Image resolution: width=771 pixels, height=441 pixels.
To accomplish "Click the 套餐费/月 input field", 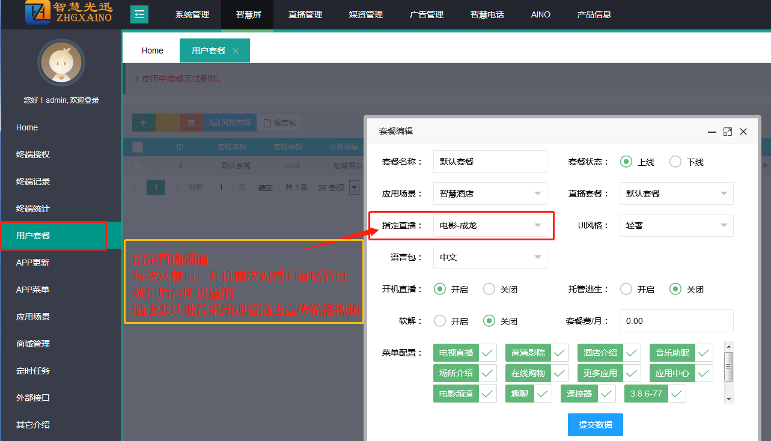I will click(676, 321).
